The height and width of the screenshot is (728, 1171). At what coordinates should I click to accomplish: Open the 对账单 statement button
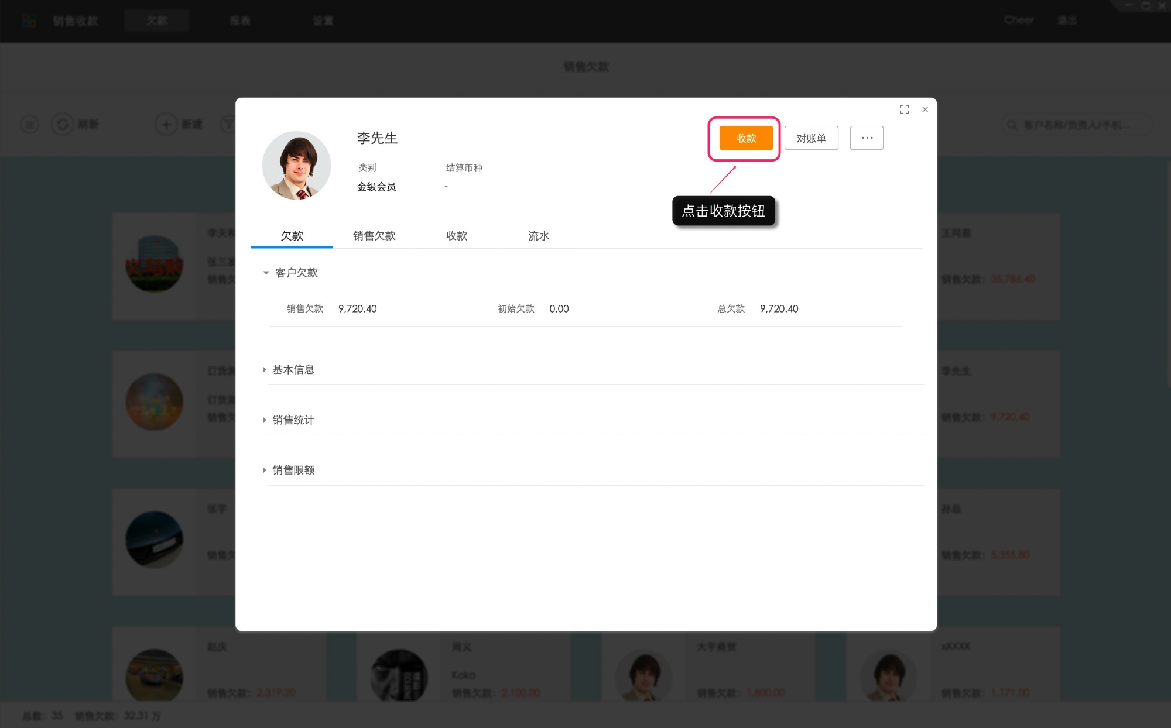(x=812, y=138)
